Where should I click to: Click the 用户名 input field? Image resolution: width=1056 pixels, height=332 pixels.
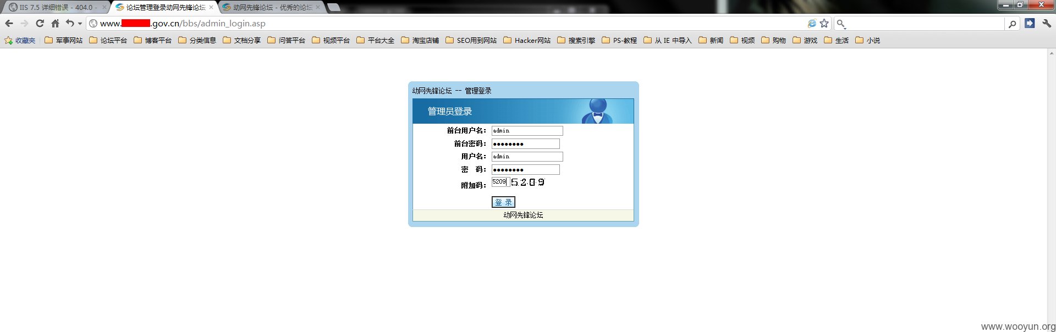click(x=527, y=157)
